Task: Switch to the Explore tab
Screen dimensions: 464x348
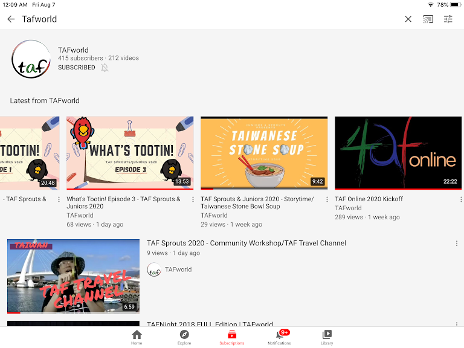Action: coord(184,337)
